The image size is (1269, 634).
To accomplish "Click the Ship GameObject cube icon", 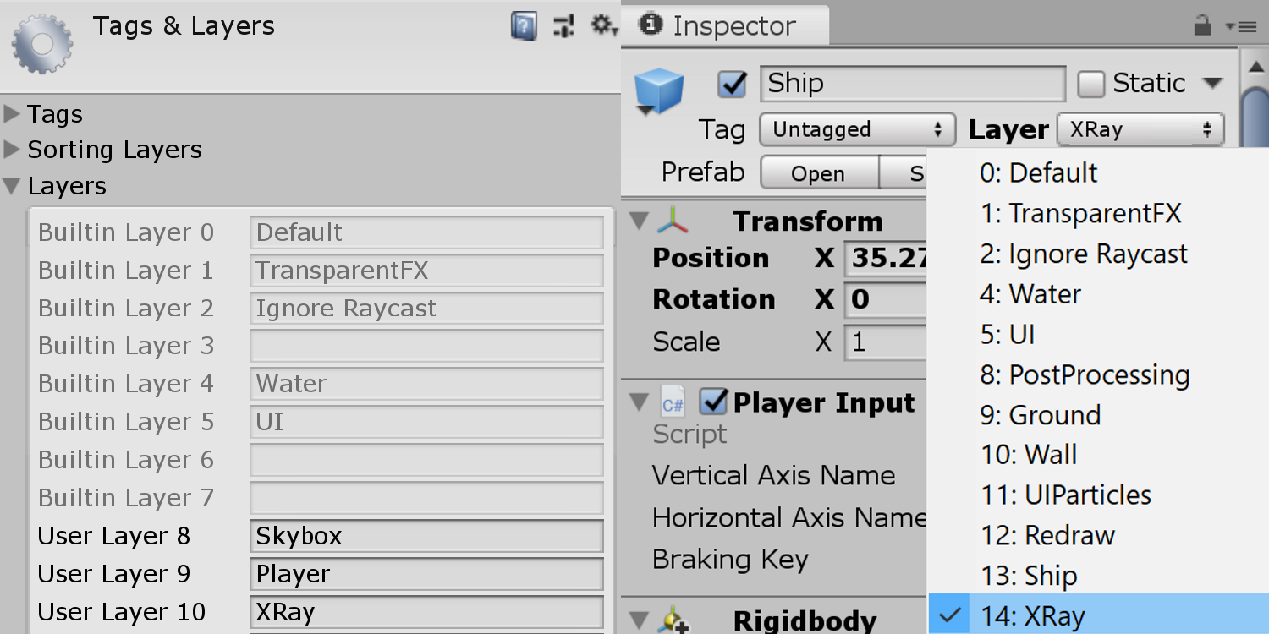I will point(659,90).
